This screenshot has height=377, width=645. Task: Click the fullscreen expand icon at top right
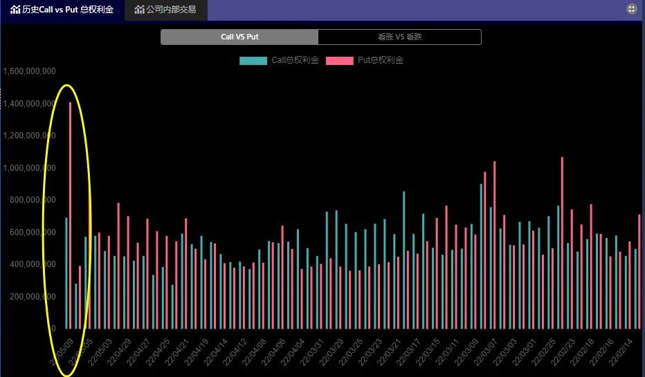click(630, 9)
